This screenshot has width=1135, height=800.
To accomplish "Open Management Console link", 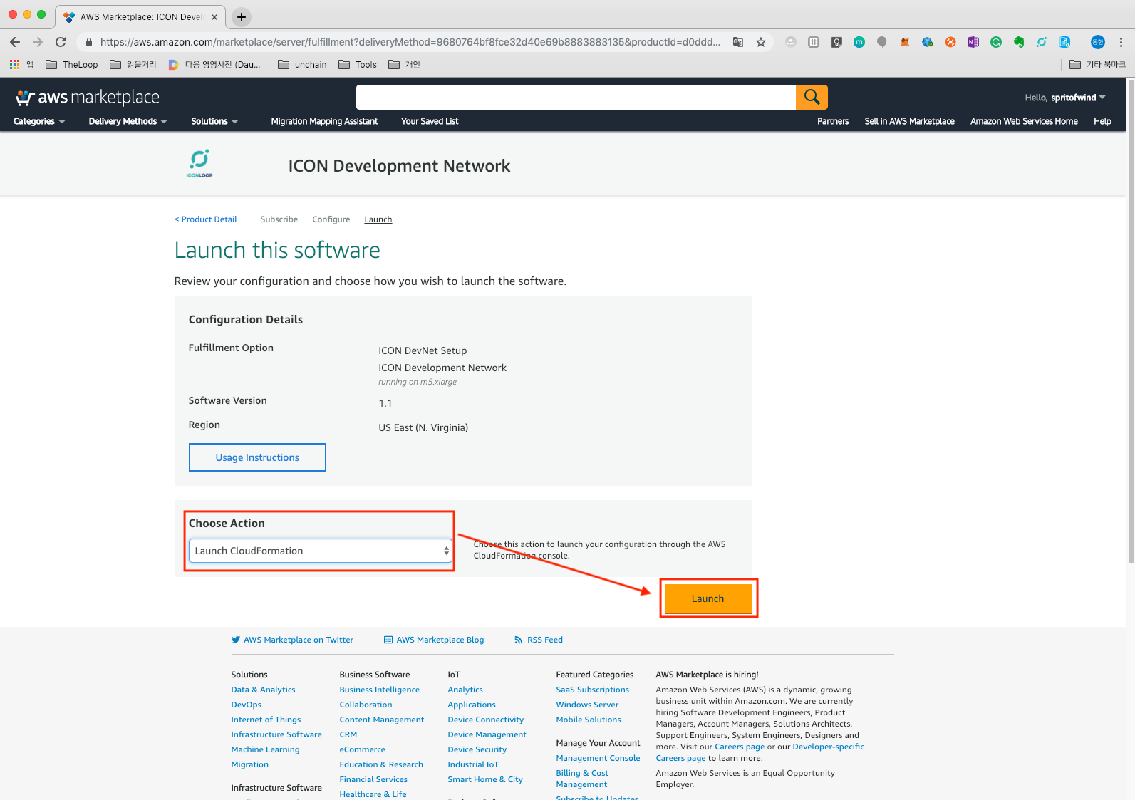I will click(598, 758).
